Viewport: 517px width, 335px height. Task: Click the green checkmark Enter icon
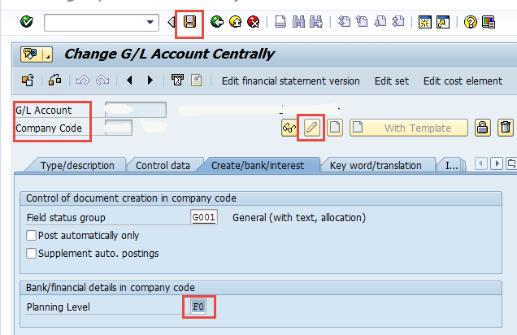coord(26,22)
